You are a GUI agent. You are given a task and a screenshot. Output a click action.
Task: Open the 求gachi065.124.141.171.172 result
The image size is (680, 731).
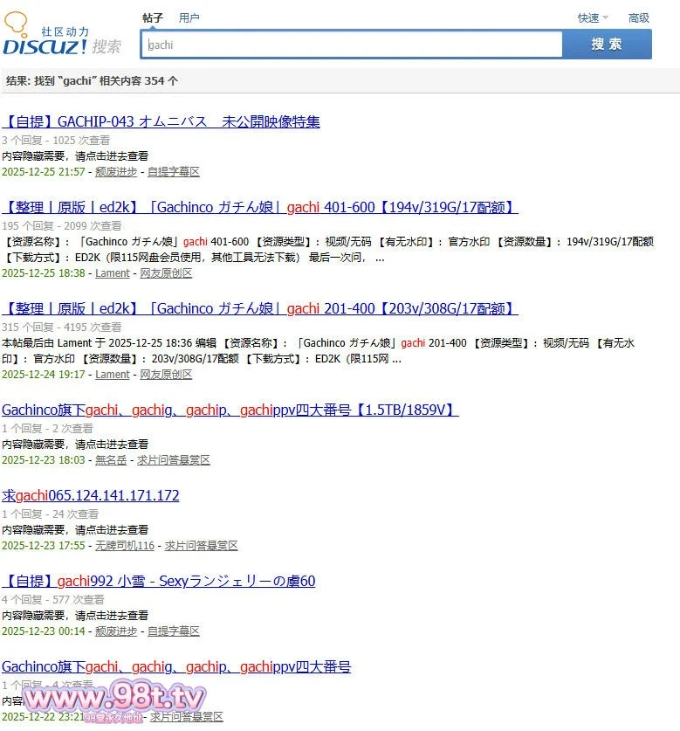click(91, 495)
